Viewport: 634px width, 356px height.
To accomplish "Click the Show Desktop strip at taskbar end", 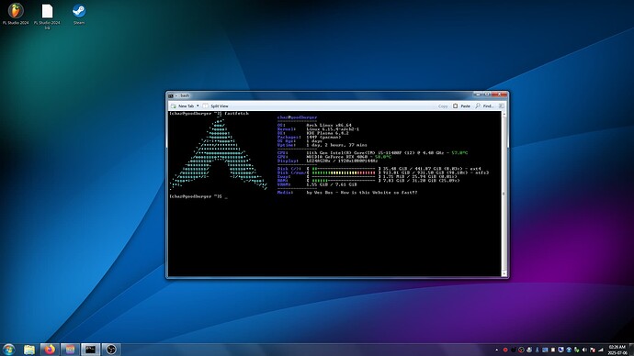I will pos(631,350).
